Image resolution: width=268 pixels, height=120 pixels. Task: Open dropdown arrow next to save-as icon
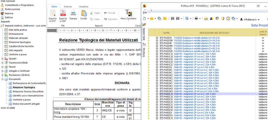[181, 19]
